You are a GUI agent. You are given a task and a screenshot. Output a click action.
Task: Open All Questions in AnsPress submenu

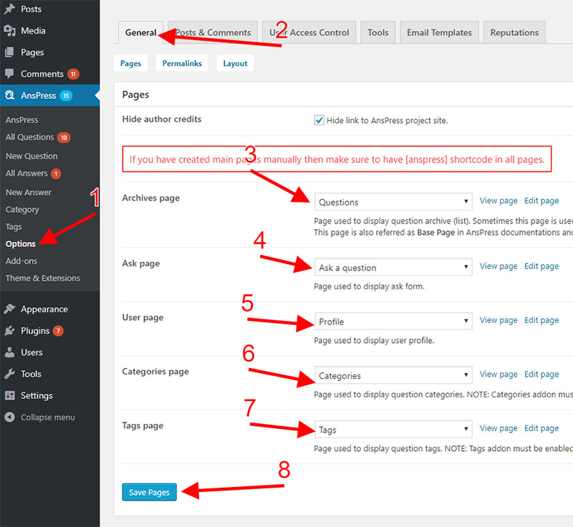tap(30, 137)
